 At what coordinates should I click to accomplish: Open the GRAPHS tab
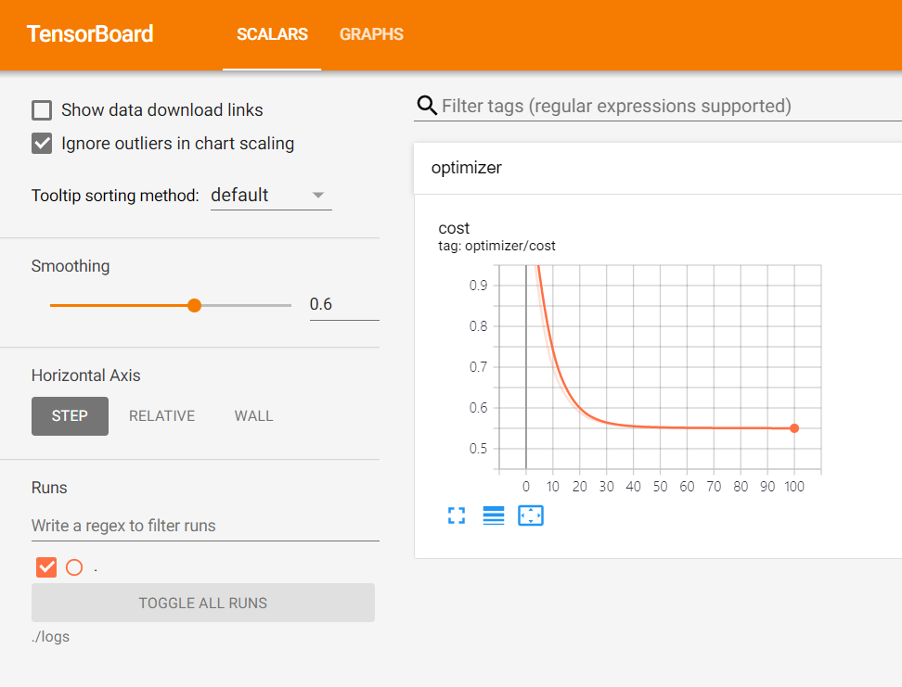[371, 34]
